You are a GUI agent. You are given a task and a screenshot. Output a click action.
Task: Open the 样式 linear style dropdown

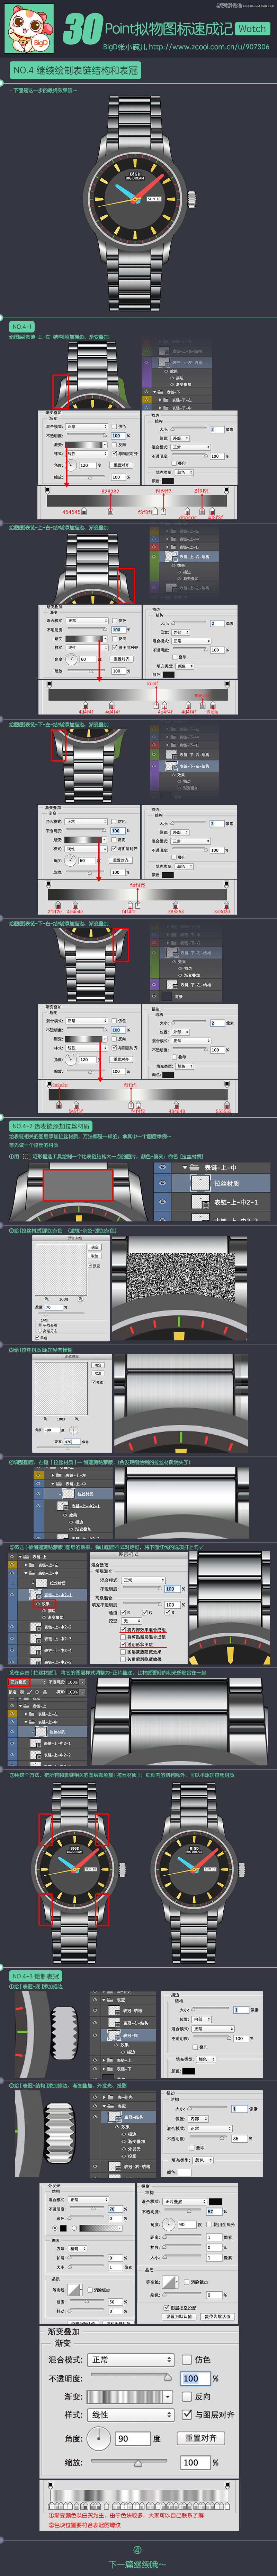click(132, 2414)
